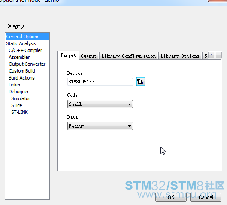This screenshot has width=227, height=205.
Task: Select Debugger category
Action: [x=19, y=92]
